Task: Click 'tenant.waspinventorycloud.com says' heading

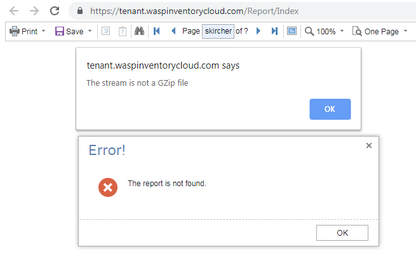Action: point(163,65)
